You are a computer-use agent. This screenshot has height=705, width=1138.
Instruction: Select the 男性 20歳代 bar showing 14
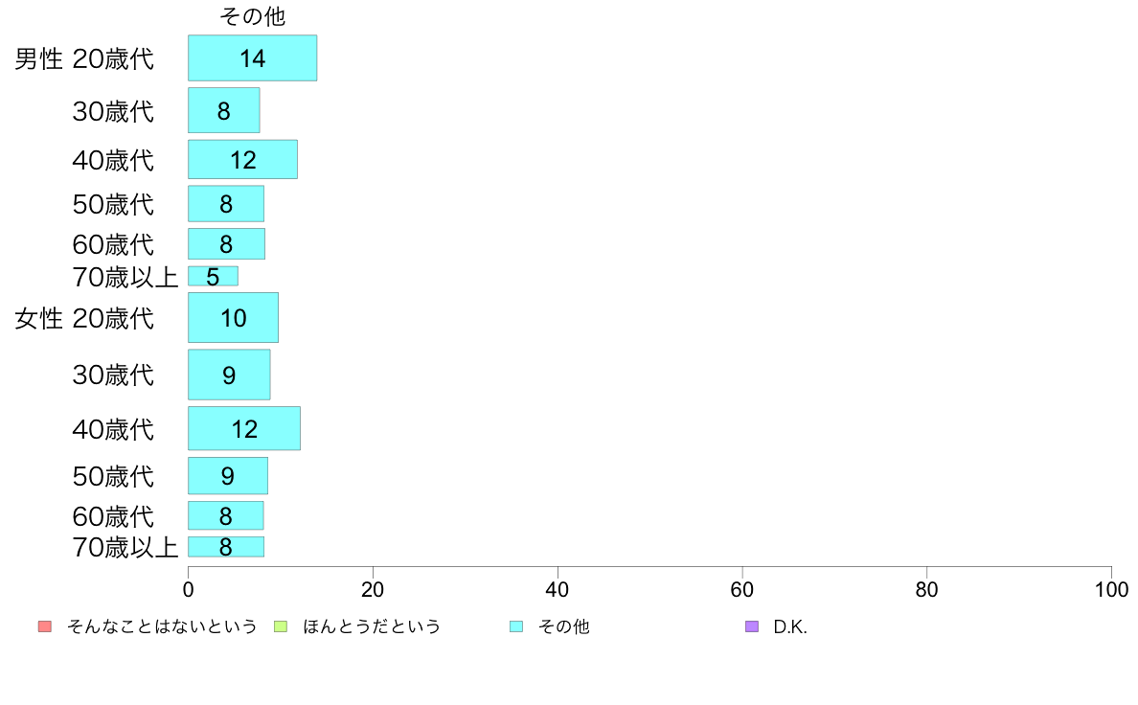[x=253, y=58]
